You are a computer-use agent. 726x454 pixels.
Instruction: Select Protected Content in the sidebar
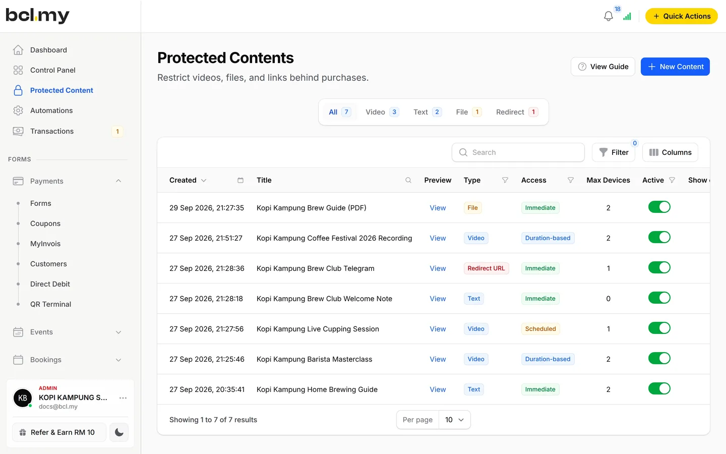[x=62, y=90]
